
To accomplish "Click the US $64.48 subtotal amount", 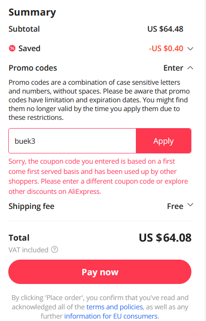I will click(165, 29).
